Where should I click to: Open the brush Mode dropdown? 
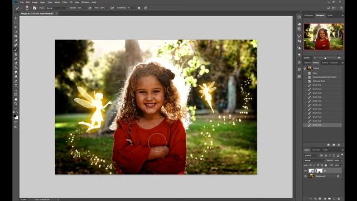[x=56, y=8]
